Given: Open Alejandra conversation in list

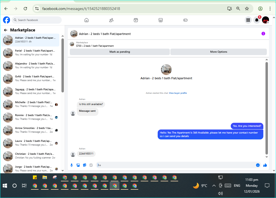Looking at the screenshot, I should 30,66.
